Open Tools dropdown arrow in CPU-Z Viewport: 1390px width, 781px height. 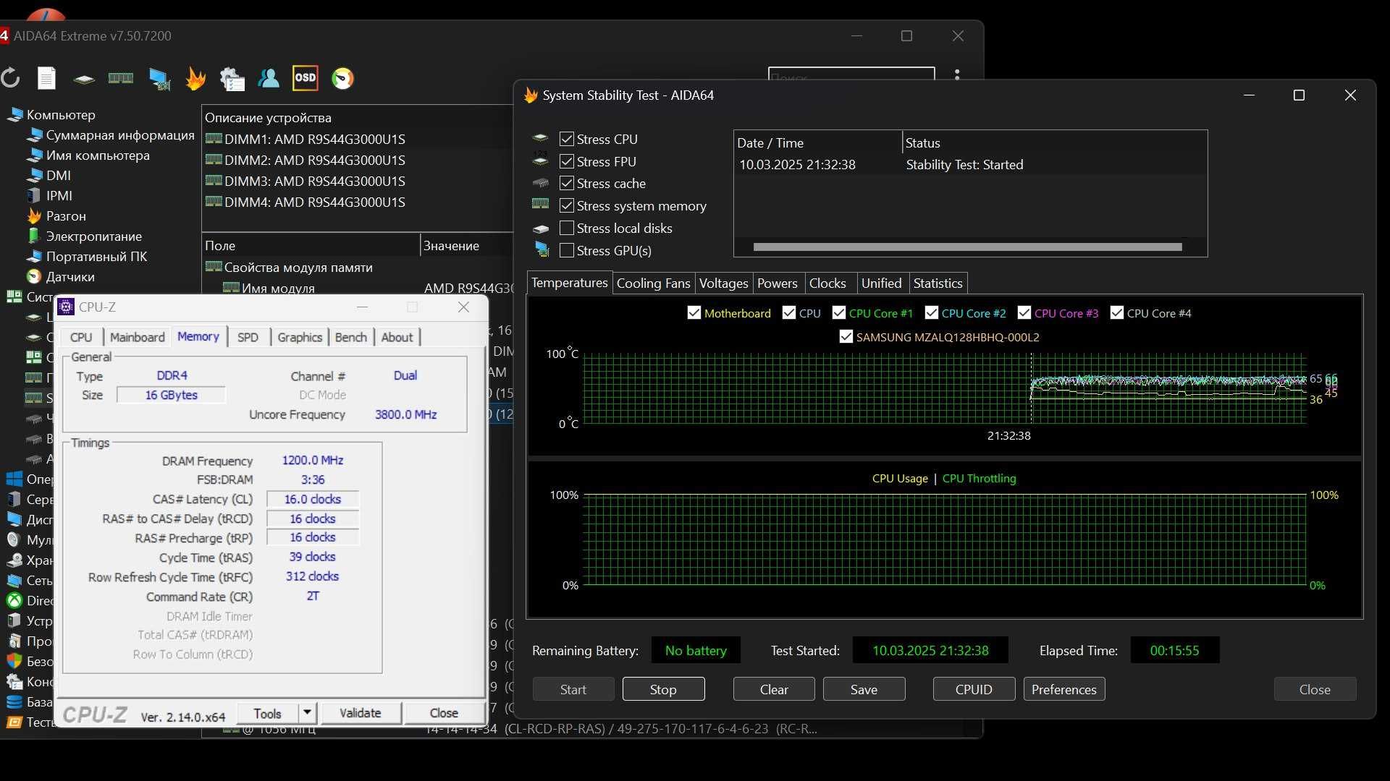pos(307,713)
